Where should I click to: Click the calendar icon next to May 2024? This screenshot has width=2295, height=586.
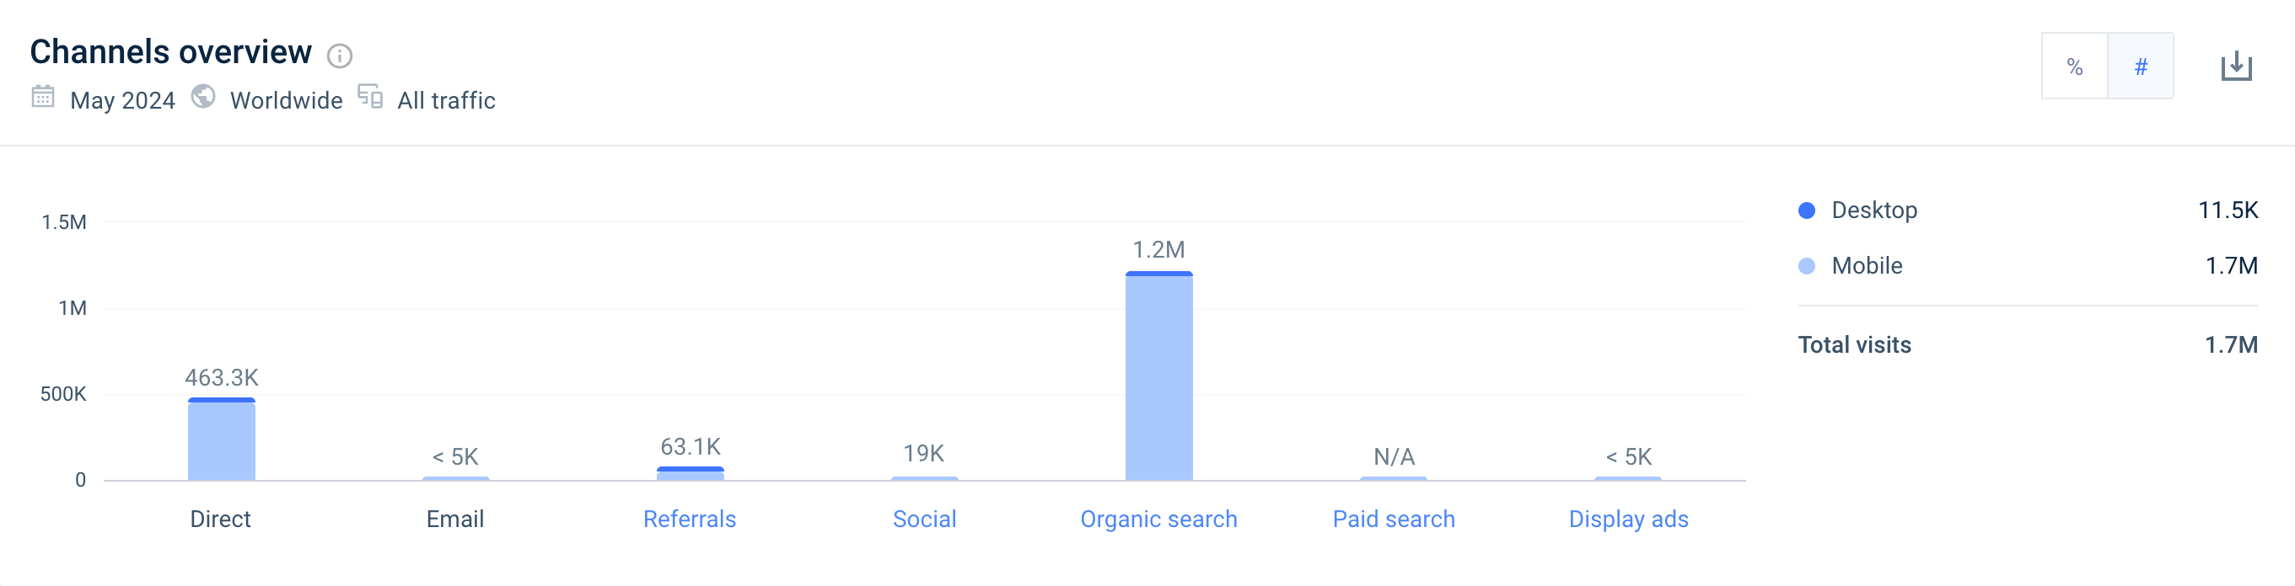pos(43,97)
